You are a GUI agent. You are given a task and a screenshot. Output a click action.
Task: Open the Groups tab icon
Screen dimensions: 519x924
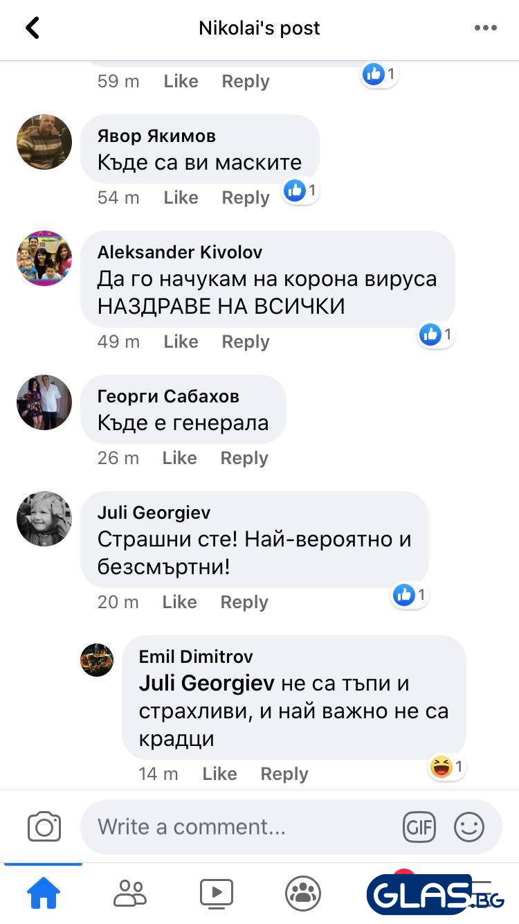[303, 894]
